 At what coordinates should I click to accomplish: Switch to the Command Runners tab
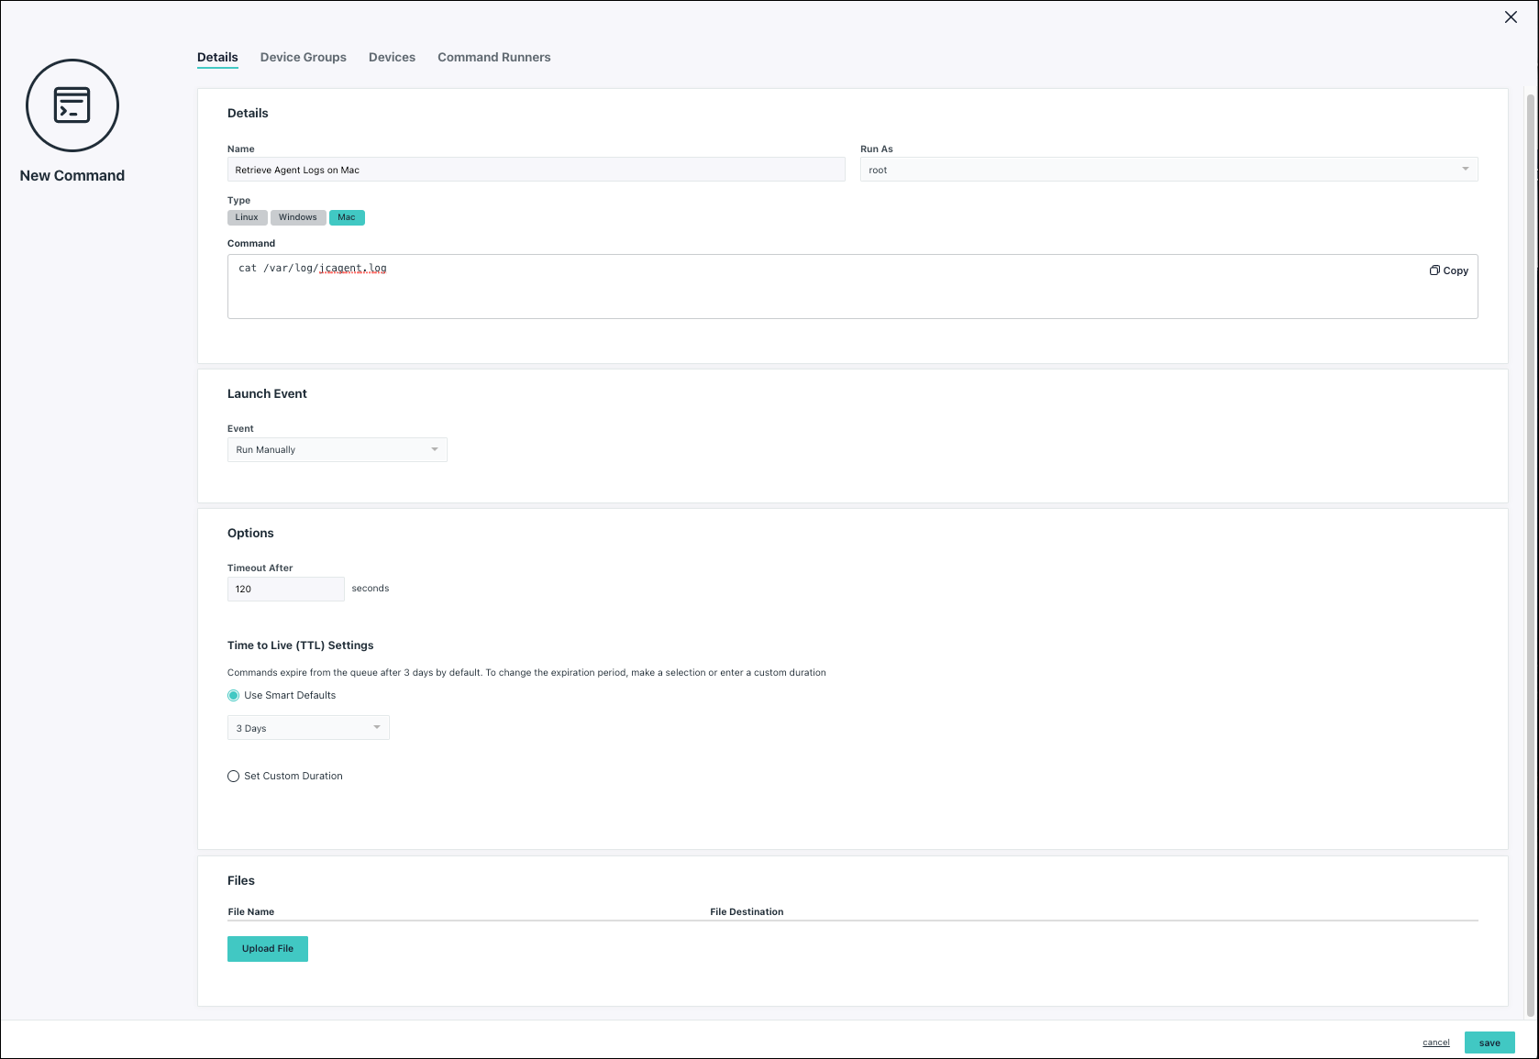click(x=493, y=57)
